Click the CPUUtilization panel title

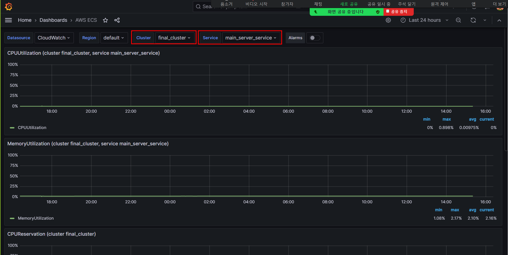(x=83, y=53)
